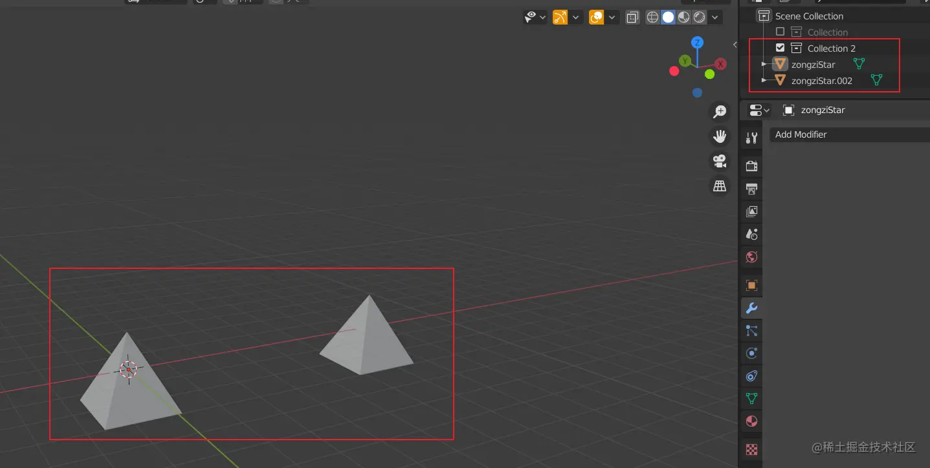Switch to Rendered viewport shading
Viewport: 930px width, 468px height.
tap(699, 17)
